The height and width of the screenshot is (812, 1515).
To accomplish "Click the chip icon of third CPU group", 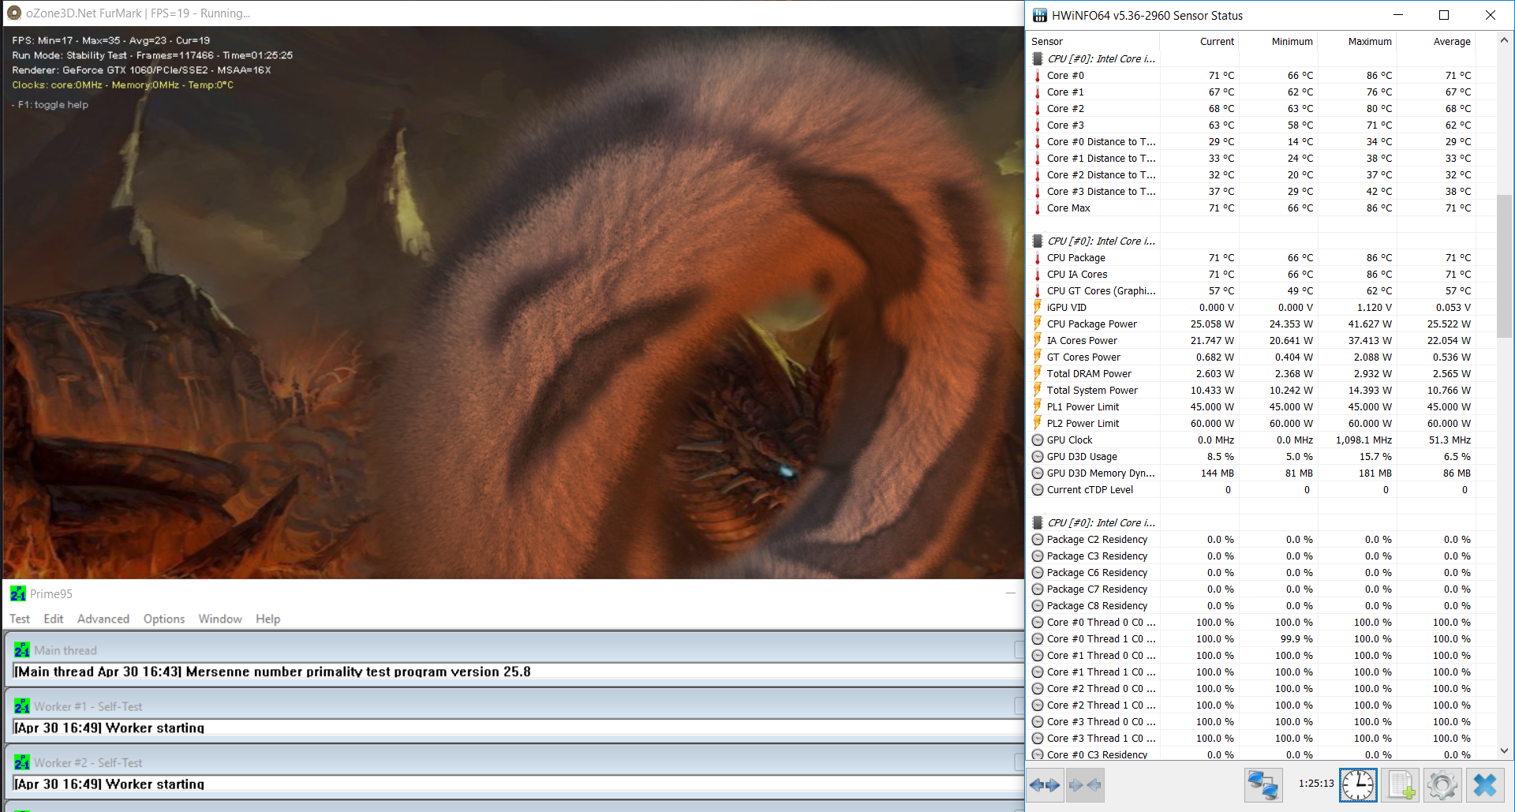I will [1038, 522].
